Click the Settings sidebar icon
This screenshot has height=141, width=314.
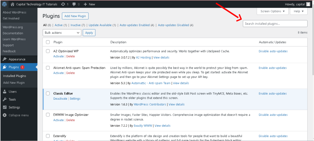(5, 108)
